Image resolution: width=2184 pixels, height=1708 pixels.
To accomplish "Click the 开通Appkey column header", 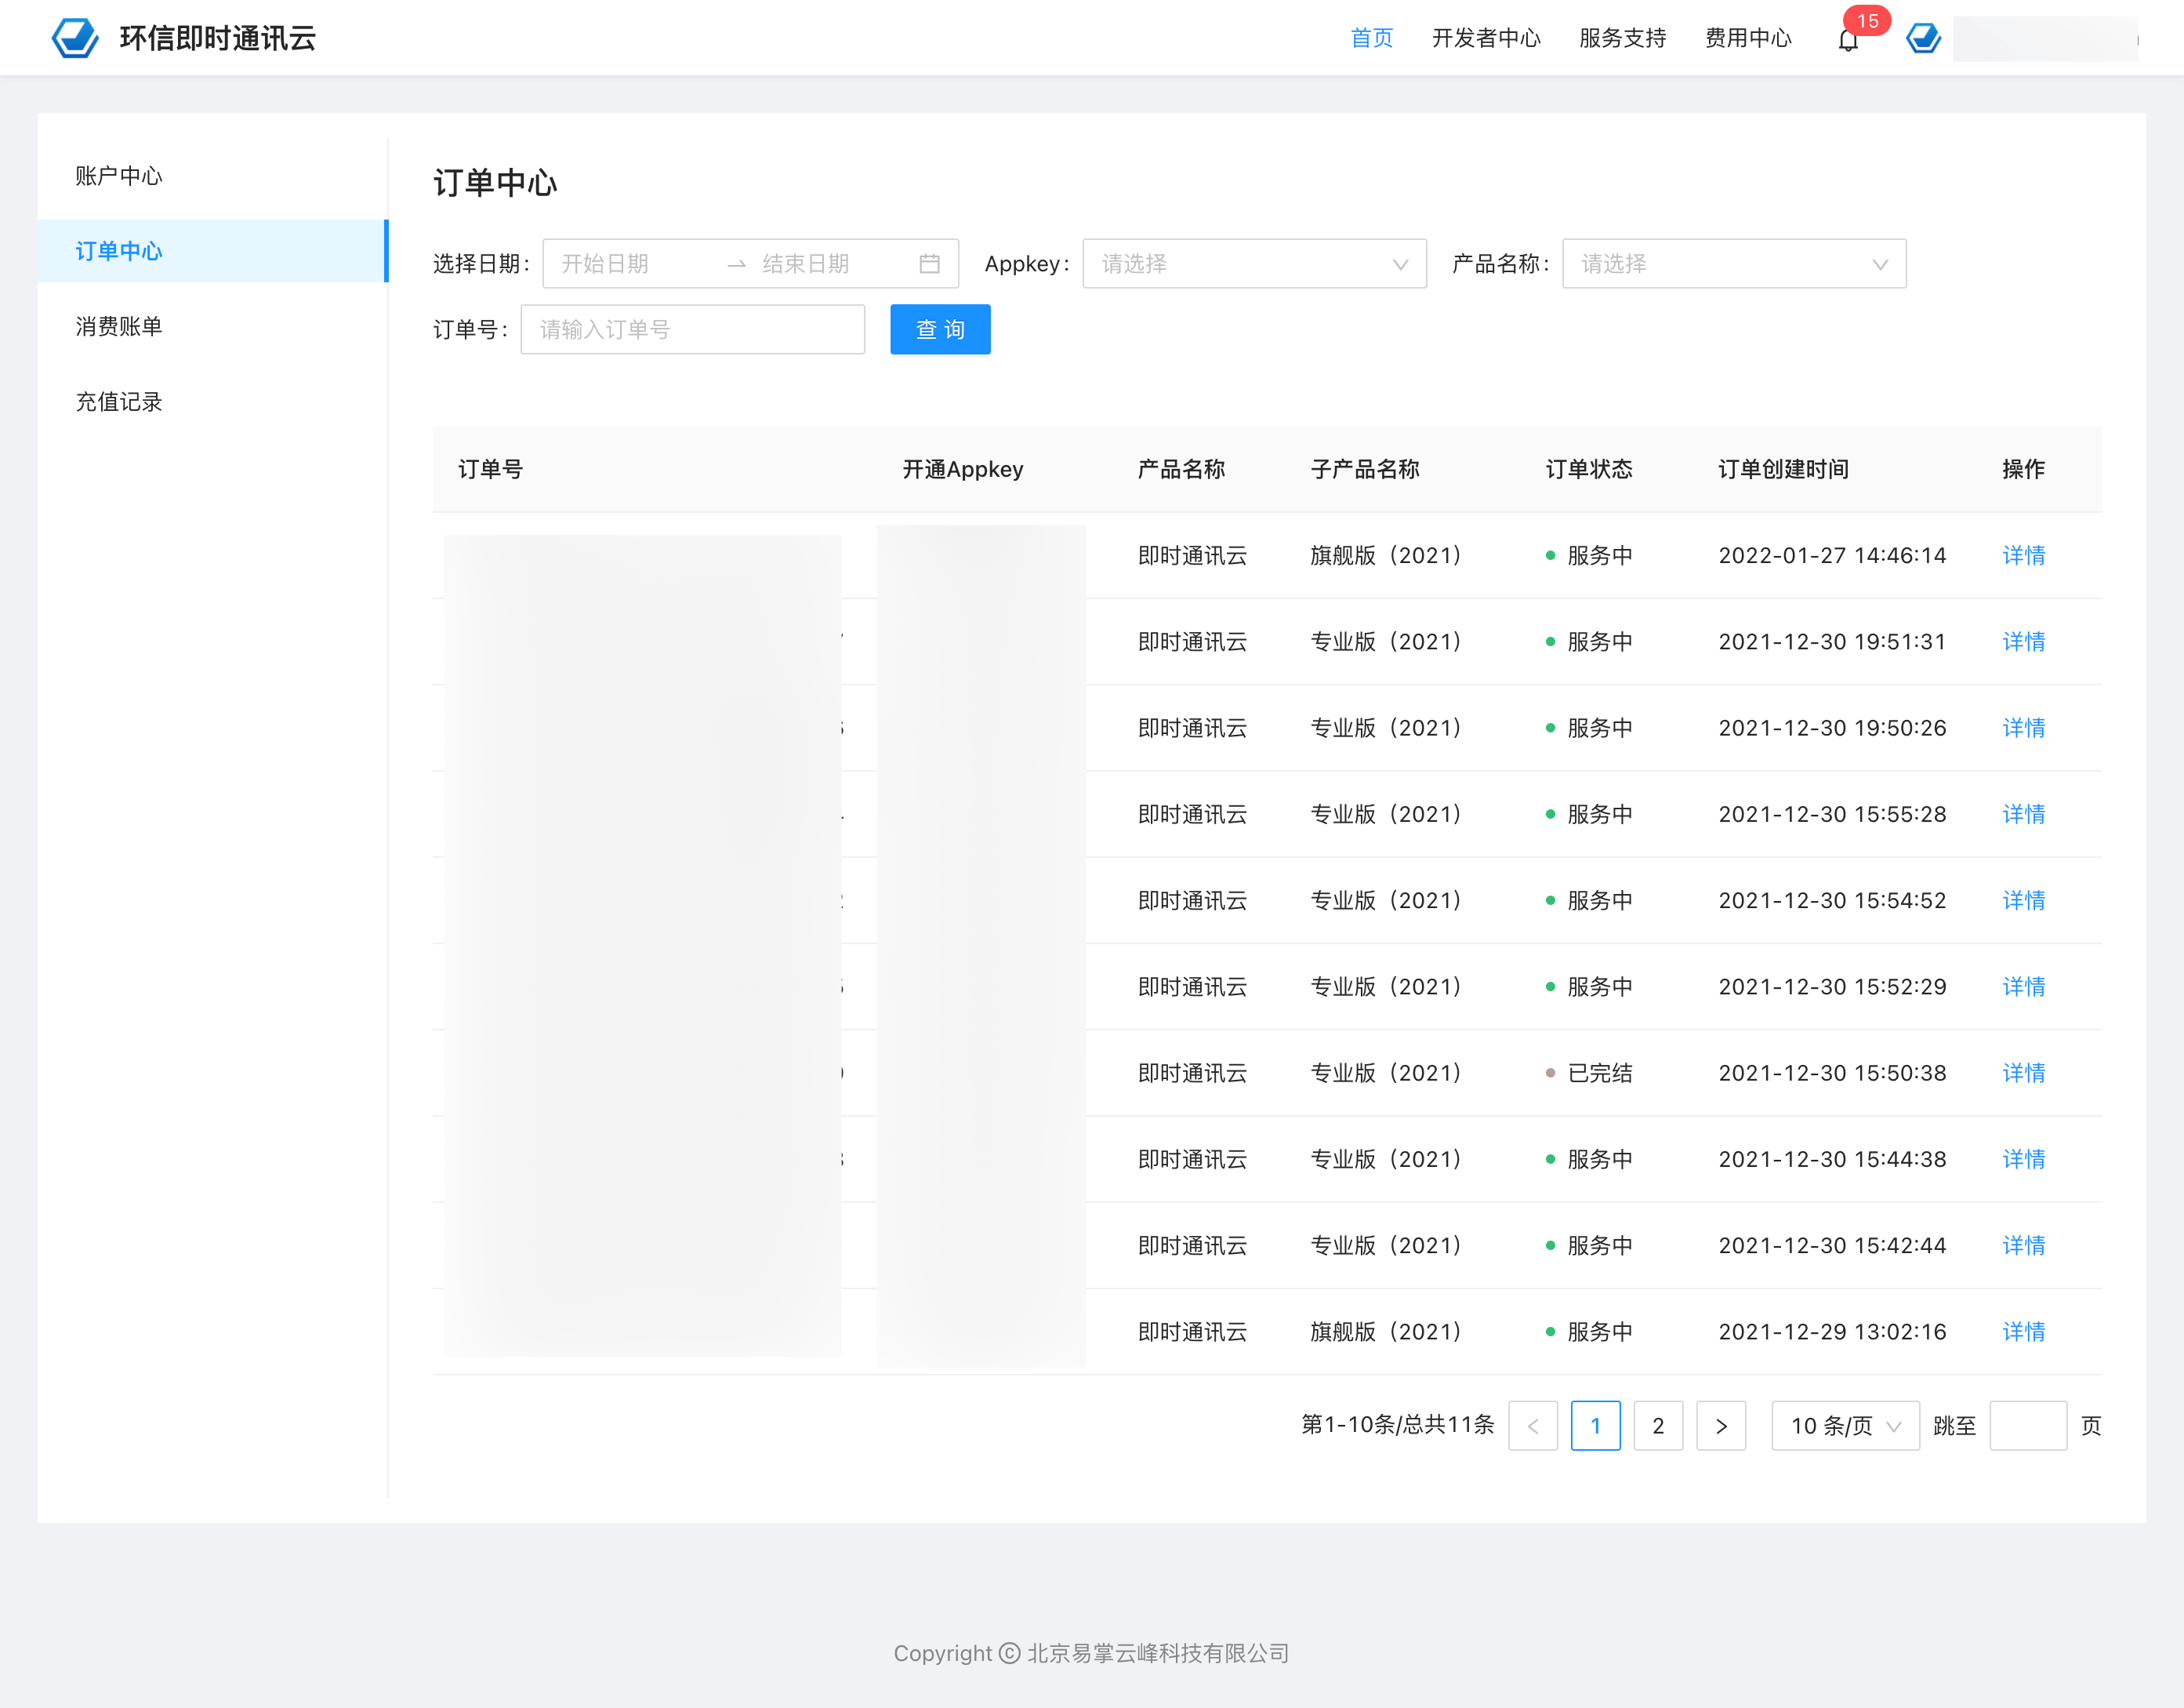I will (963, 469).
